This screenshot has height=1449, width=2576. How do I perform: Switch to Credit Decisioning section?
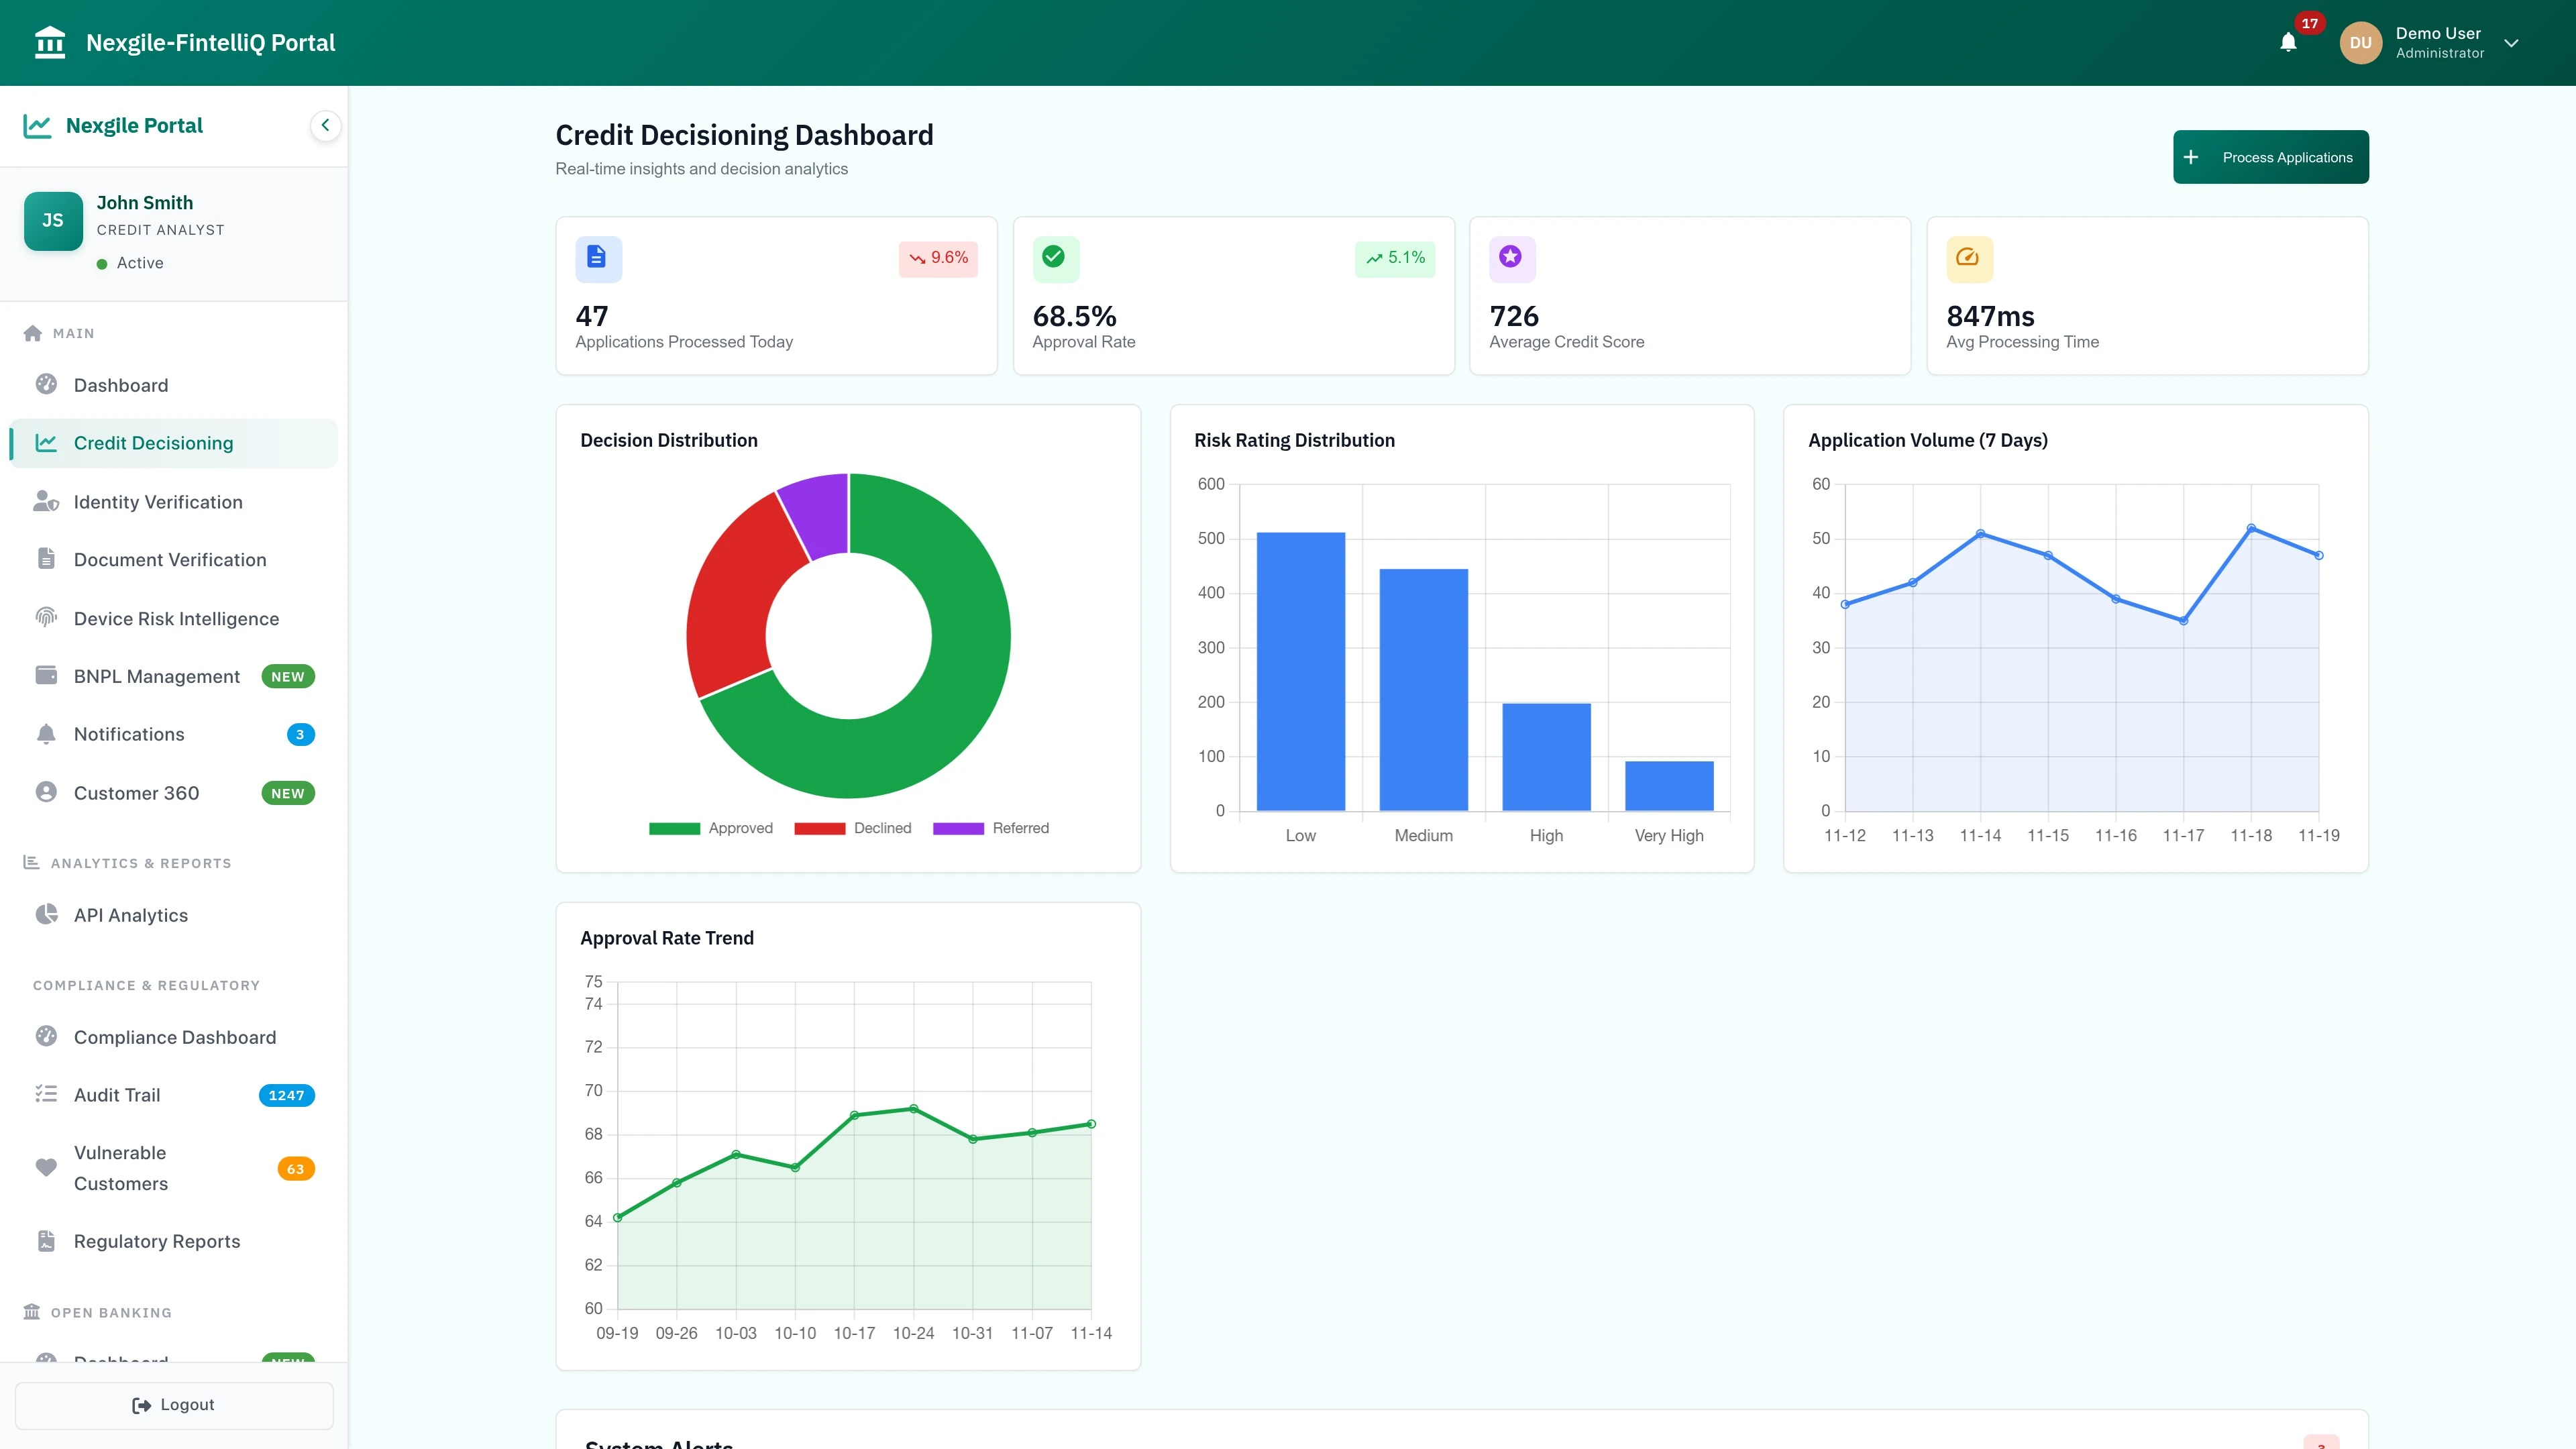[x=153, y=442]
